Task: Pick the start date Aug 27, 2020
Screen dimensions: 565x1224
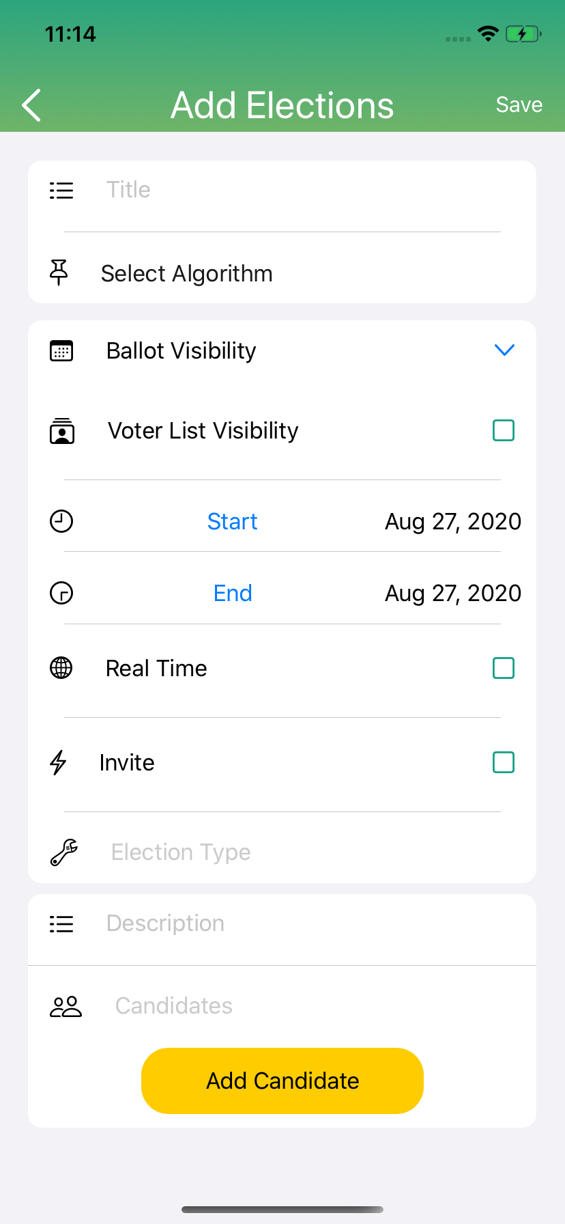Action: (452, 522)
